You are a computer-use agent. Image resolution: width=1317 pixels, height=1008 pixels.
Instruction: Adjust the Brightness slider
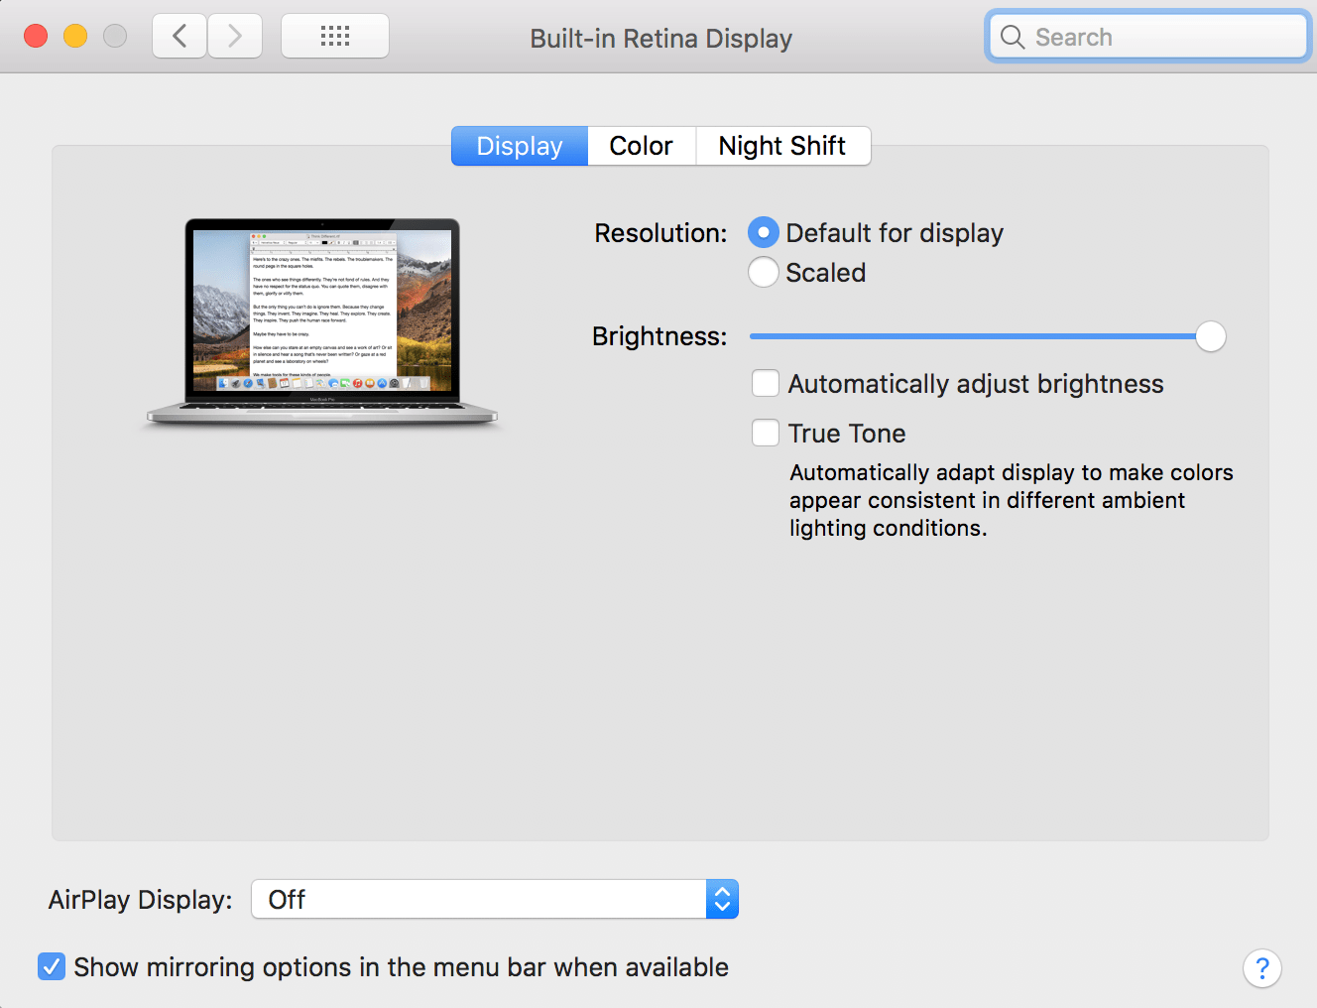(1210, 336)
